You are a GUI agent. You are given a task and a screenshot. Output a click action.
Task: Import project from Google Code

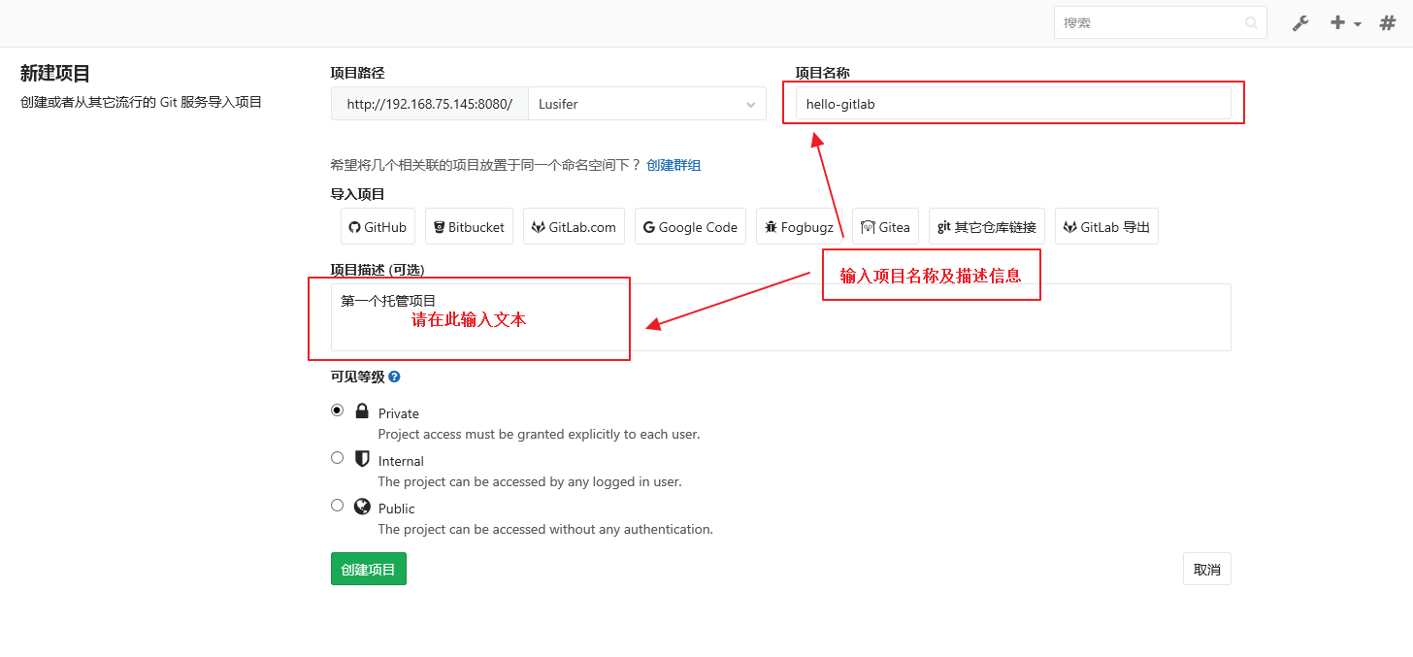690,227
